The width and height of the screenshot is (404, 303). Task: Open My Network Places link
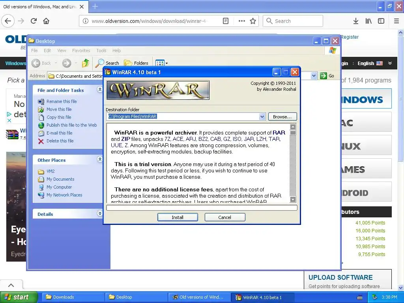coord(64,195)
